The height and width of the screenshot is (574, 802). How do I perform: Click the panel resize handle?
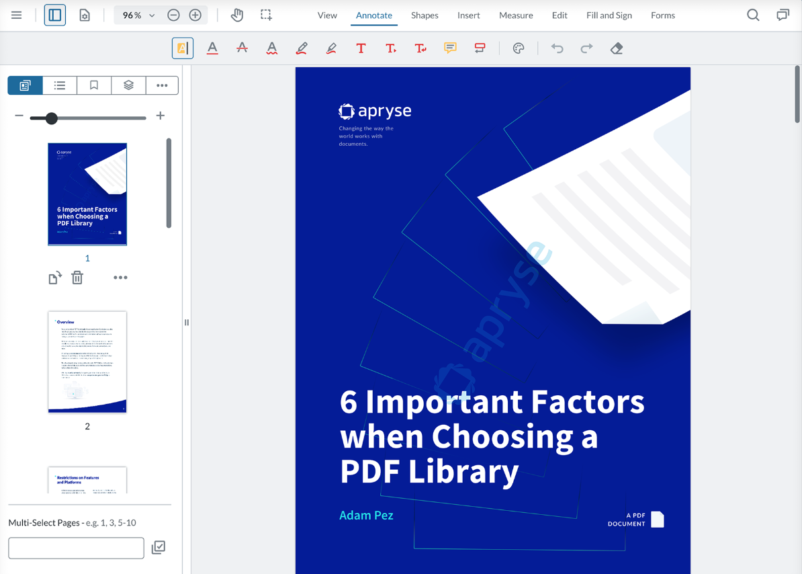point(187,323)
